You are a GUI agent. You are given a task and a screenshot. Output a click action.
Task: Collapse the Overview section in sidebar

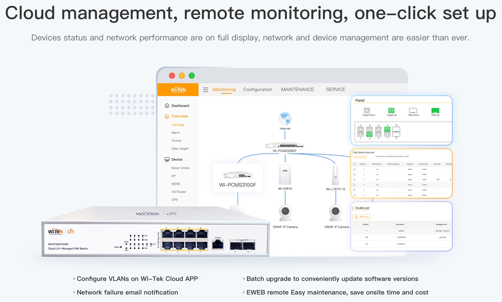[x=179, y=116]
